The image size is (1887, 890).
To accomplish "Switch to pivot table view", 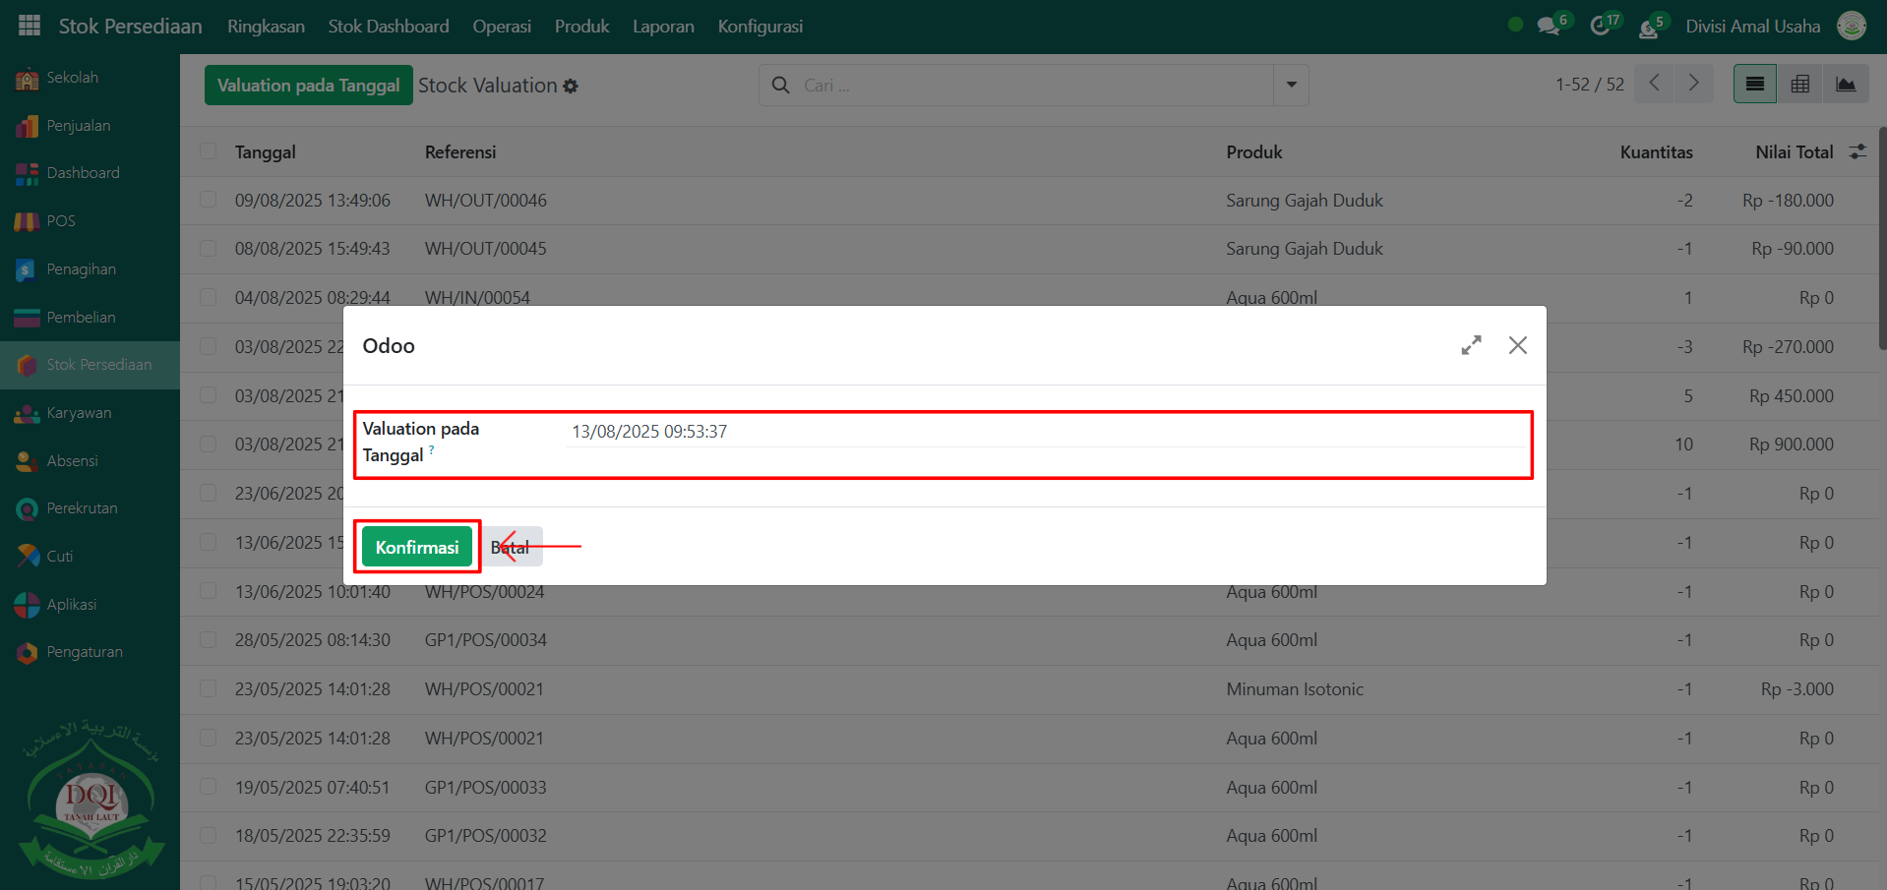I will click(x=1799, y=85).
